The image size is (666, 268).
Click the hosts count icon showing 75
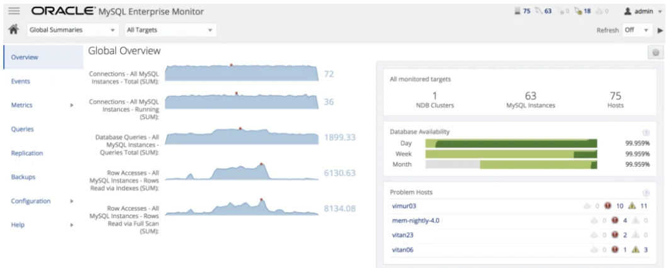(517, 11)
